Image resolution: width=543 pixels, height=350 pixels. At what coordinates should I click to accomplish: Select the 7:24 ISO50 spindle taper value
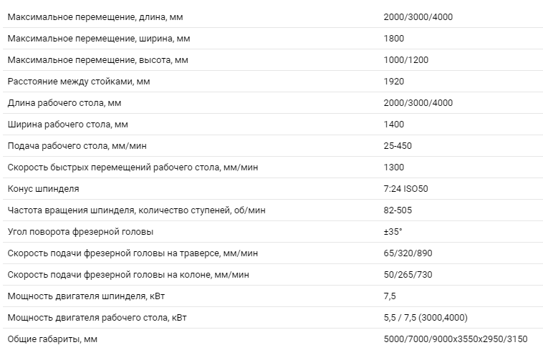click(406, 188)
